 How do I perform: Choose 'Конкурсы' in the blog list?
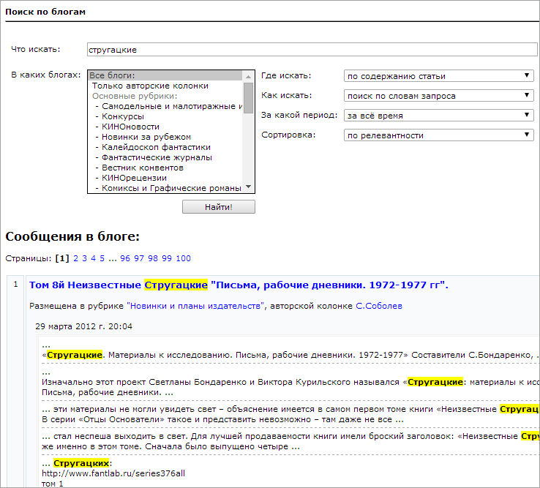(123, 116)
